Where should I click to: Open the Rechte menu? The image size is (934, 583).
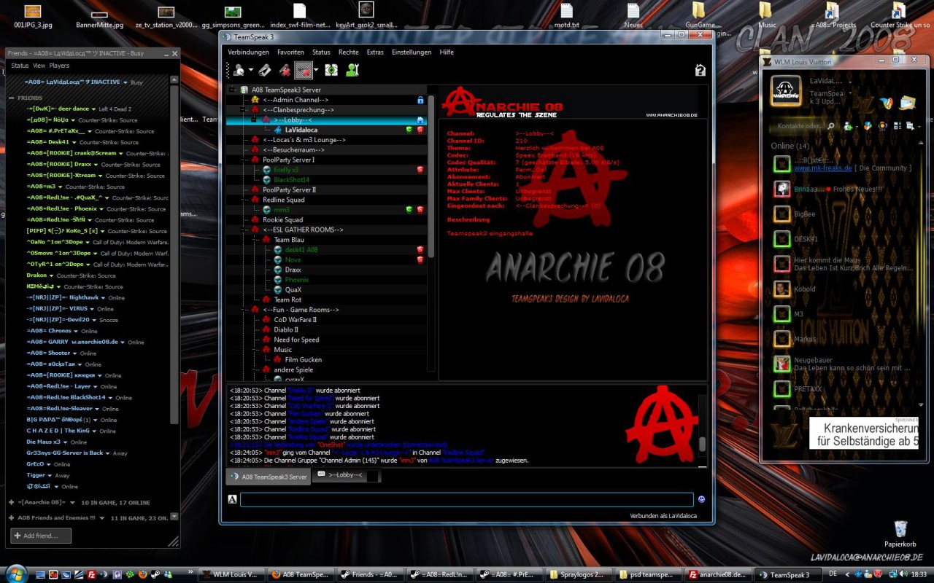pyautogui.click(x=348, y=52)
